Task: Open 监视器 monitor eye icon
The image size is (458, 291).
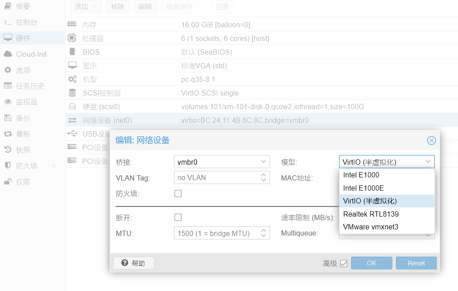Action: point(7,102)
